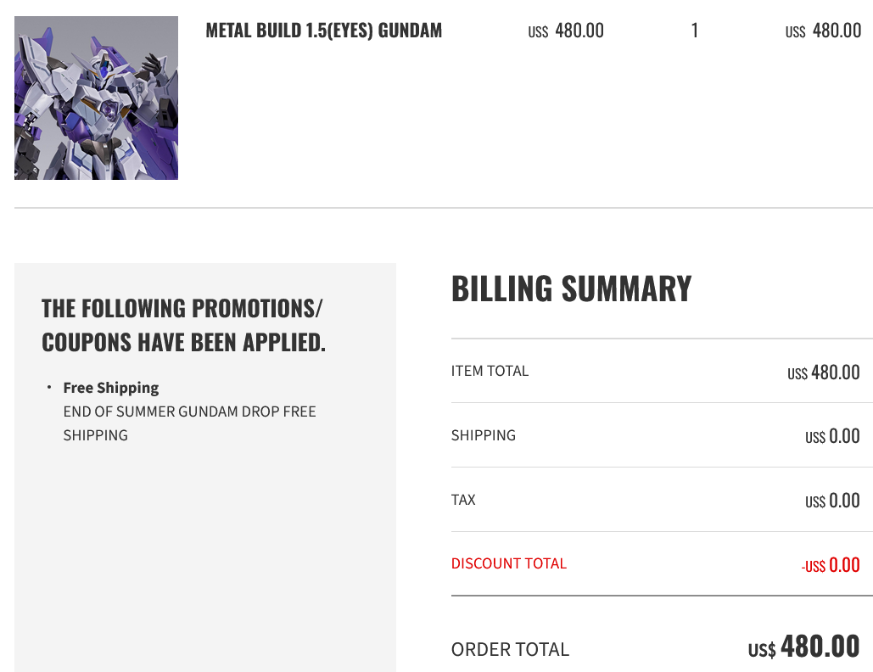Select the bold order total US$ 480.00
Screen dimensions: 873x672
(803, 647)
